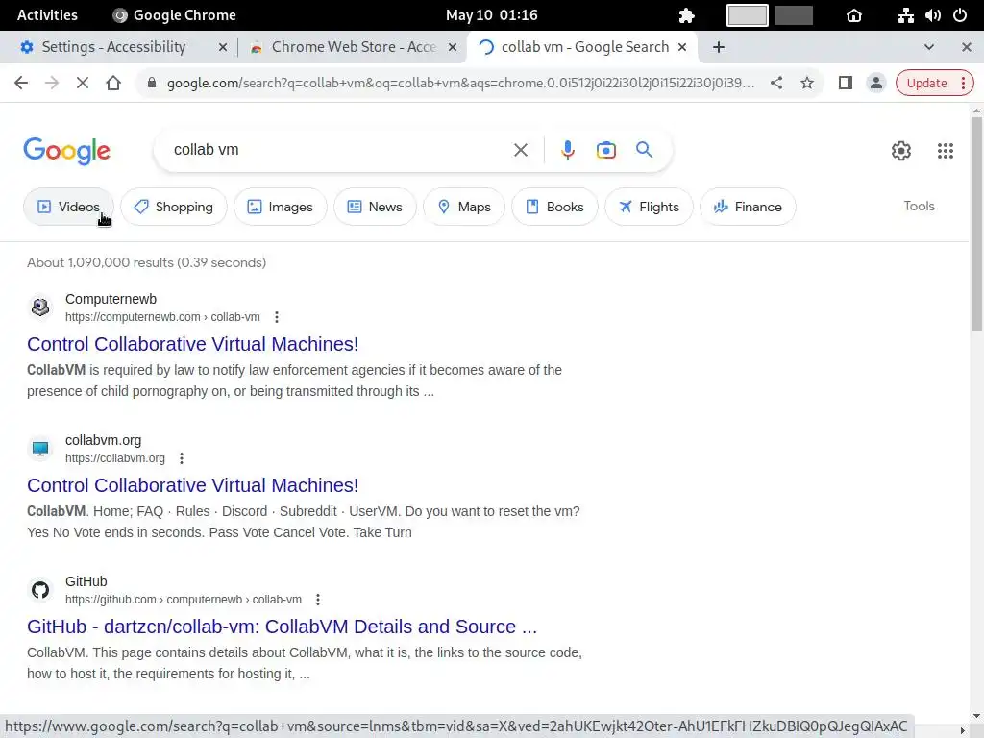Switch to the Settings - Accessibility tab
The width and height of the screenshot is (984, 738).
[x=113, y=47]
